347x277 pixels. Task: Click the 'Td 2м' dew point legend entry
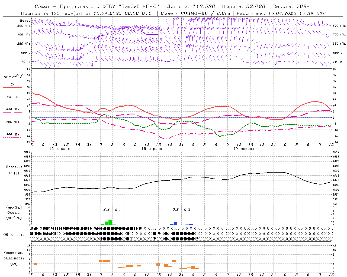coord(13,97)
